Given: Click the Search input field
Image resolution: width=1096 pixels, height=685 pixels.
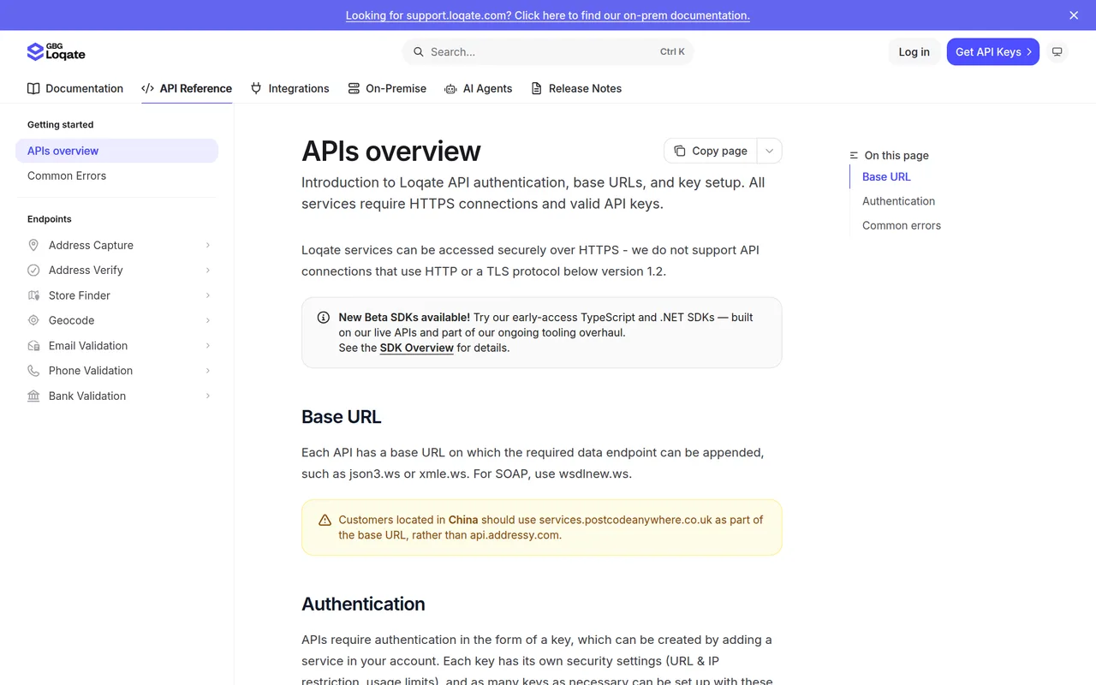Looking at the screenshot, I should (548, 52).
